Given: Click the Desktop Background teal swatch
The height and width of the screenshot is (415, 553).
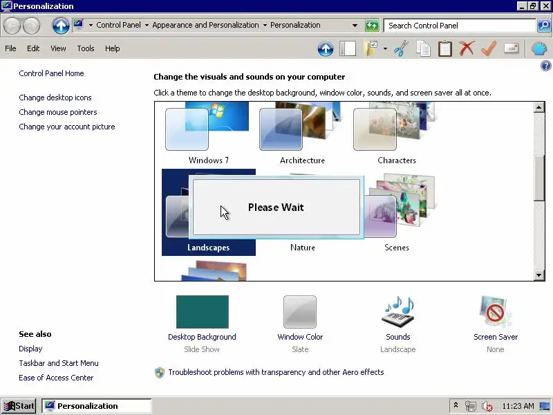Looking at the screenshot, I should (x=203, y=312).
